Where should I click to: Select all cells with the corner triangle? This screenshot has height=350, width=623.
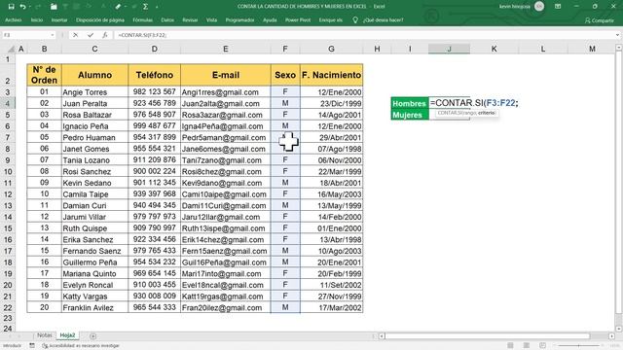[x=11, y=50]
